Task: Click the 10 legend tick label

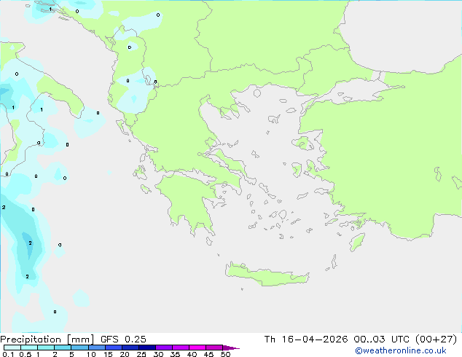Action: 91,354
